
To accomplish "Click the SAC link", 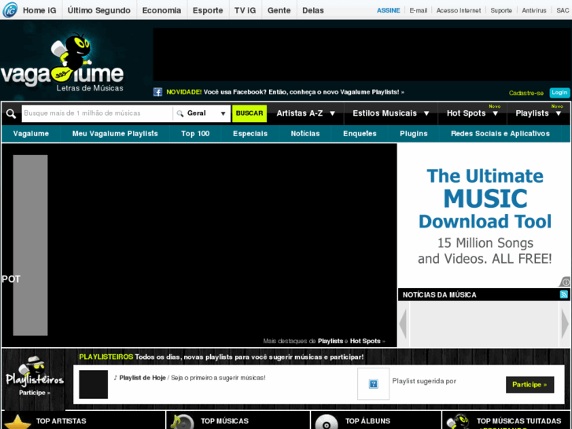I will tap(563, 10).
